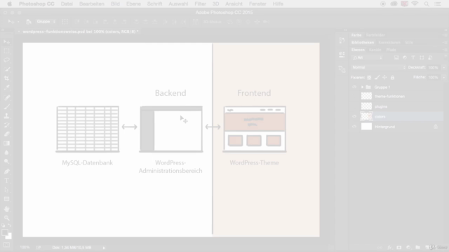Image resolution: width=449 pixels, height=252 pixels.
Task: Hide the Hintergrund layer
Action: [354, 127]
